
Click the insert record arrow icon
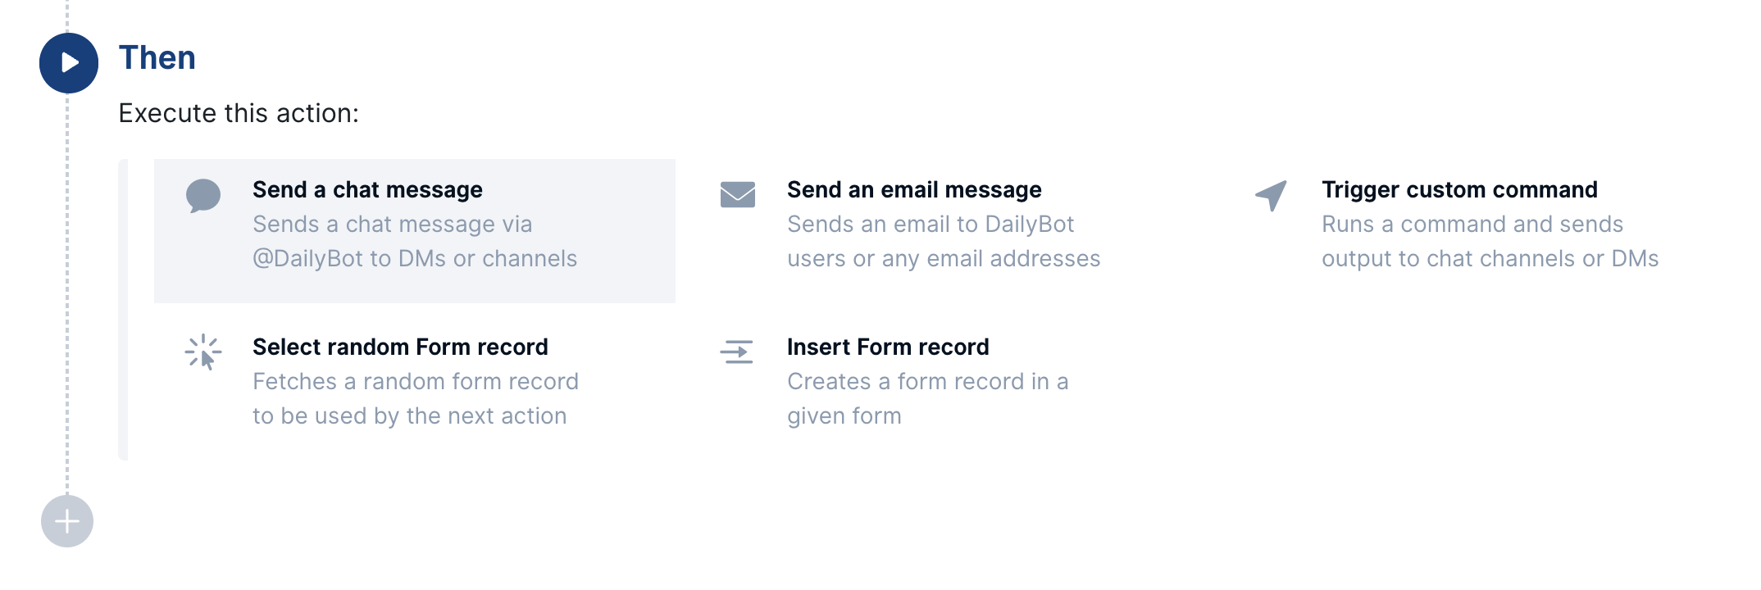[737, 352]
